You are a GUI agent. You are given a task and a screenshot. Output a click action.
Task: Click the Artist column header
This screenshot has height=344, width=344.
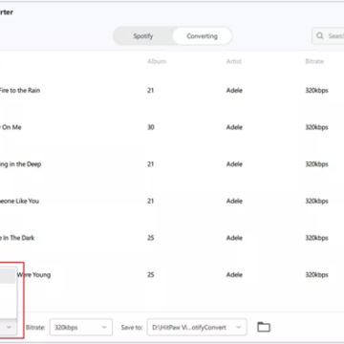[x=234, y=61]
